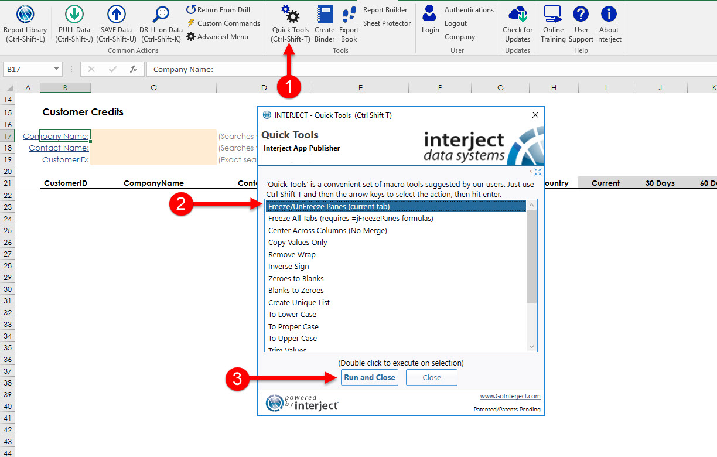Pick Copy Values Only from the list
717x457 pixels.
[397, 243]
